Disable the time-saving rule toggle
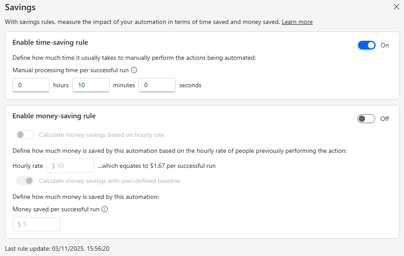 [366, 45]
